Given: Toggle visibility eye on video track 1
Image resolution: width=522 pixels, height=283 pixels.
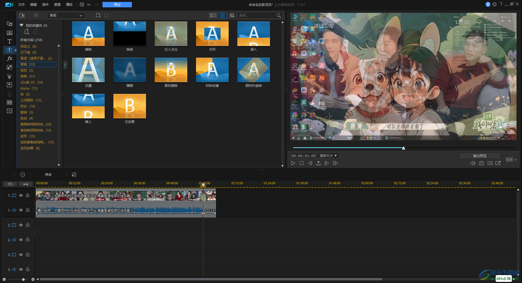Looking at the screenshot, I should click(x=21, y=195).
